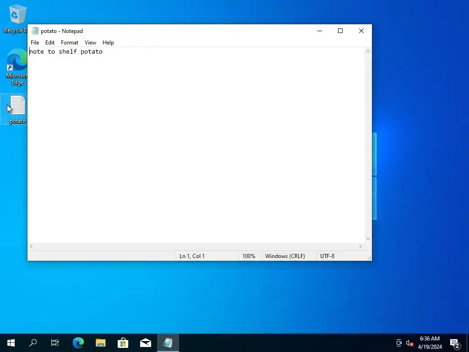Open Task View from the taskbar

point(55,343)
